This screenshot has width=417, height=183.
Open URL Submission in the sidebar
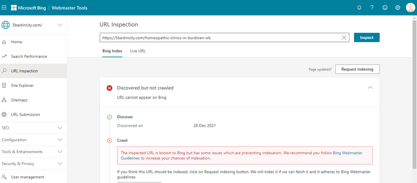pos(33,115)
